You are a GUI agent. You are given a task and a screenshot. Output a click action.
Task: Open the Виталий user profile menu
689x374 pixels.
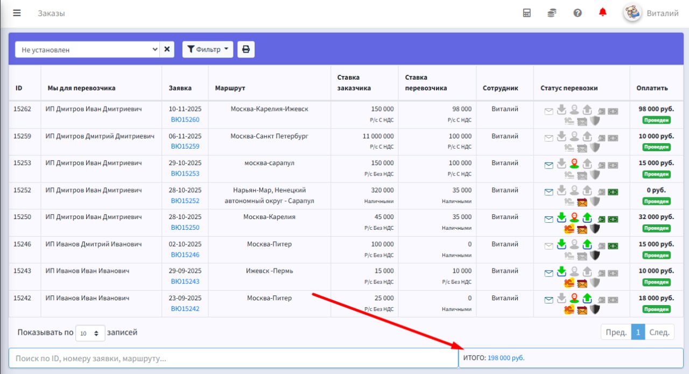651,13
